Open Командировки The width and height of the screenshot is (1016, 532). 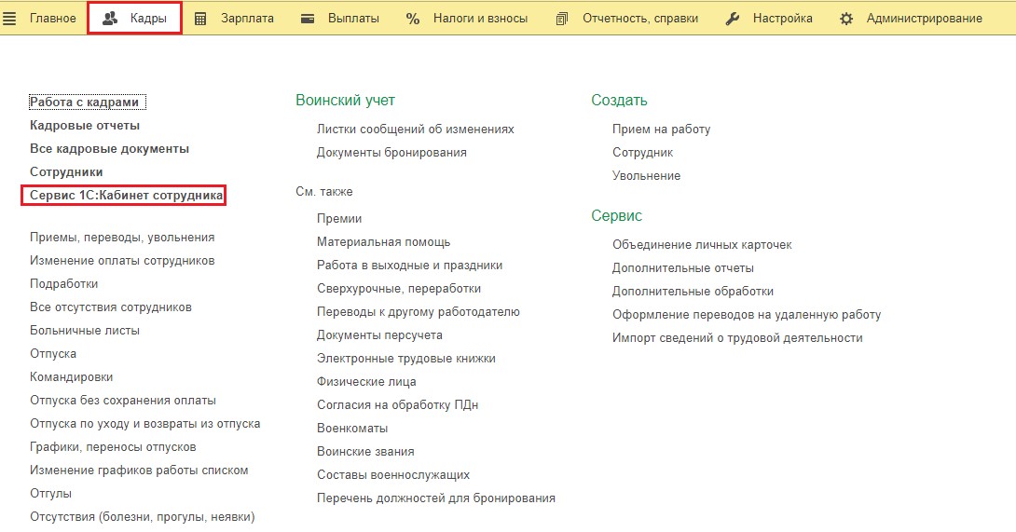click(71, 377)
